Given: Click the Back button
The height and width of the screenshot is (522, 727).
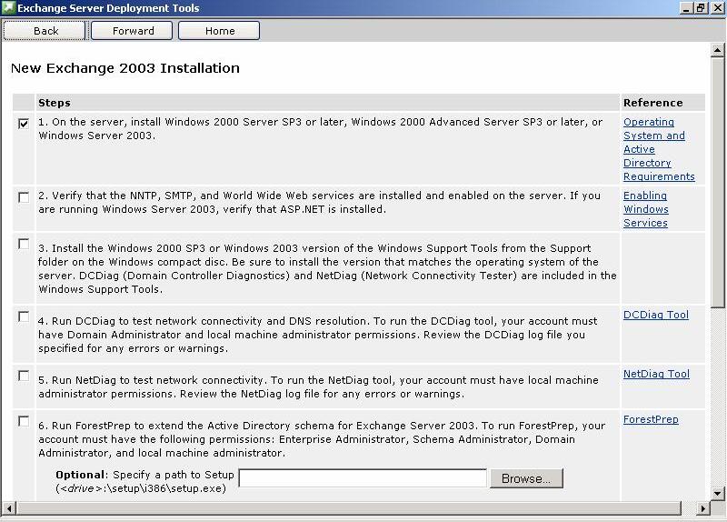Looking at the screenshot, I should [x=45, y=31].
